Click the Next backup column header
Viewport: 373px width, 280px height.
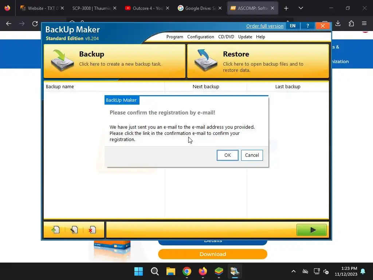pos(206,87)
